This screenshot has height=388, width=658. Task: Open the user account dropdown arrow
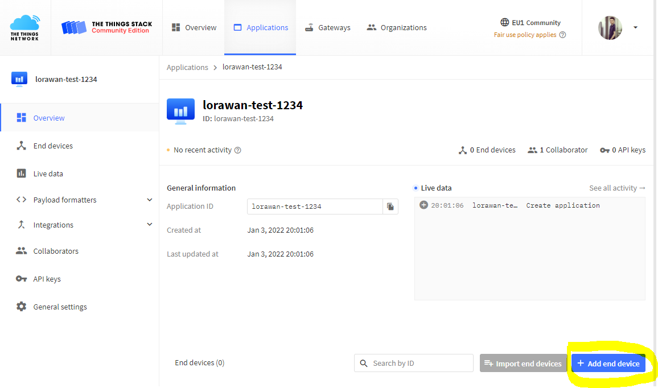coord(635,28)
